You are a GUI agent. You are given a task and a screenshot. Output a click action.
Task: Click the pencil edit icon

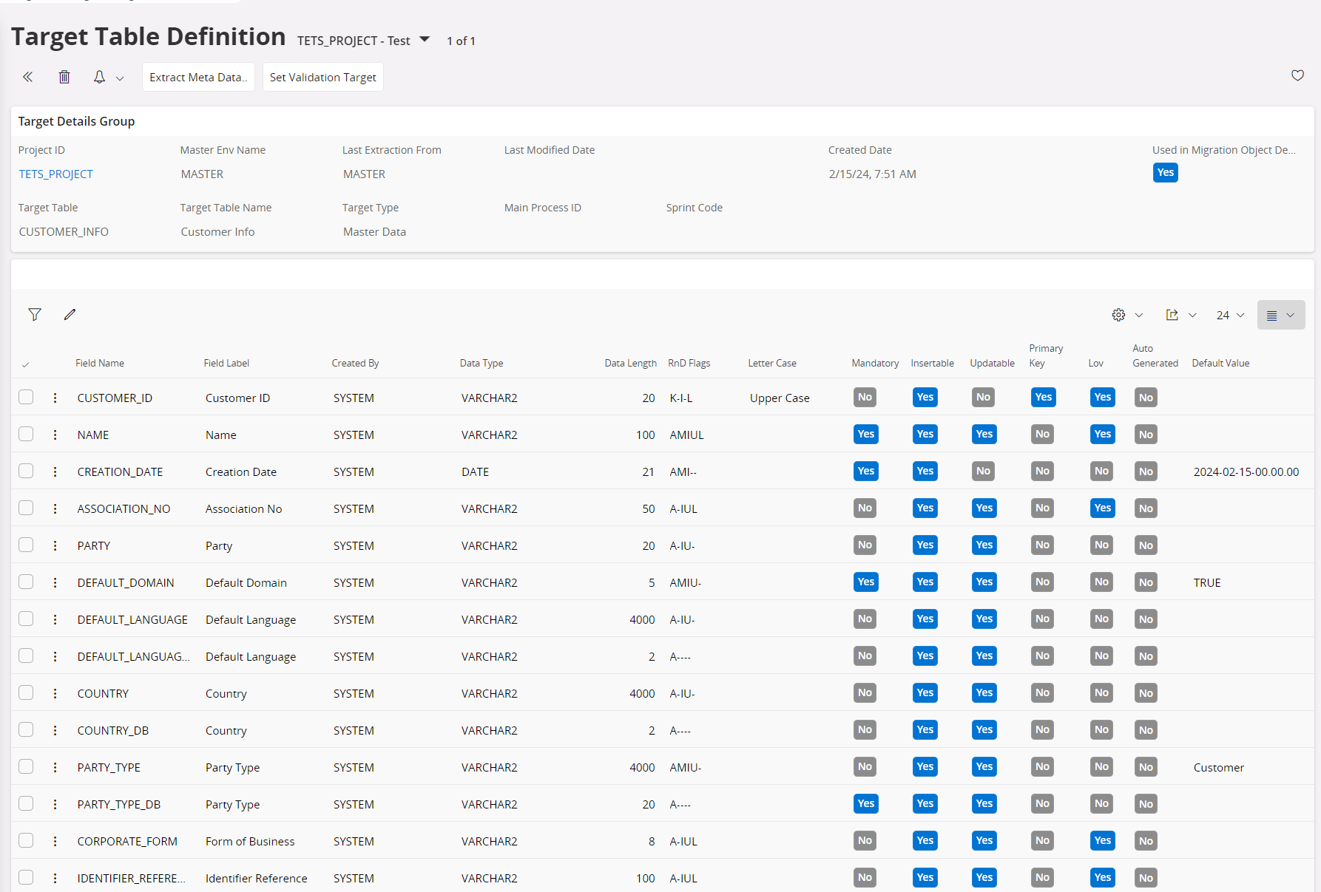coord(70,315)
